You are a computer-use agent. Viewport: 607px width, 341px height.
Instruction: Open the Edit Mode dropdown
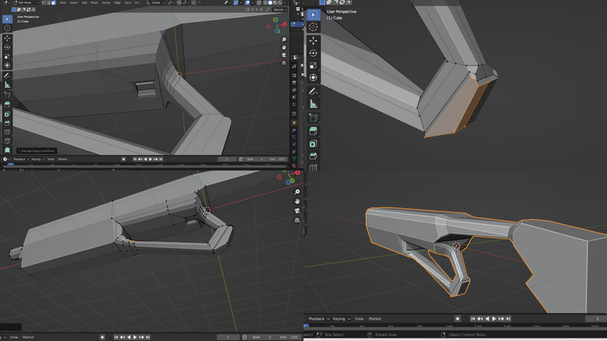point(25,2)
